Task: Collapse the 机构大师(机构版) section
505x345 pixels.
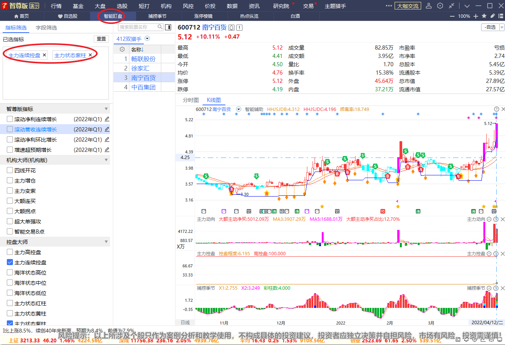Action: [106, 160]
